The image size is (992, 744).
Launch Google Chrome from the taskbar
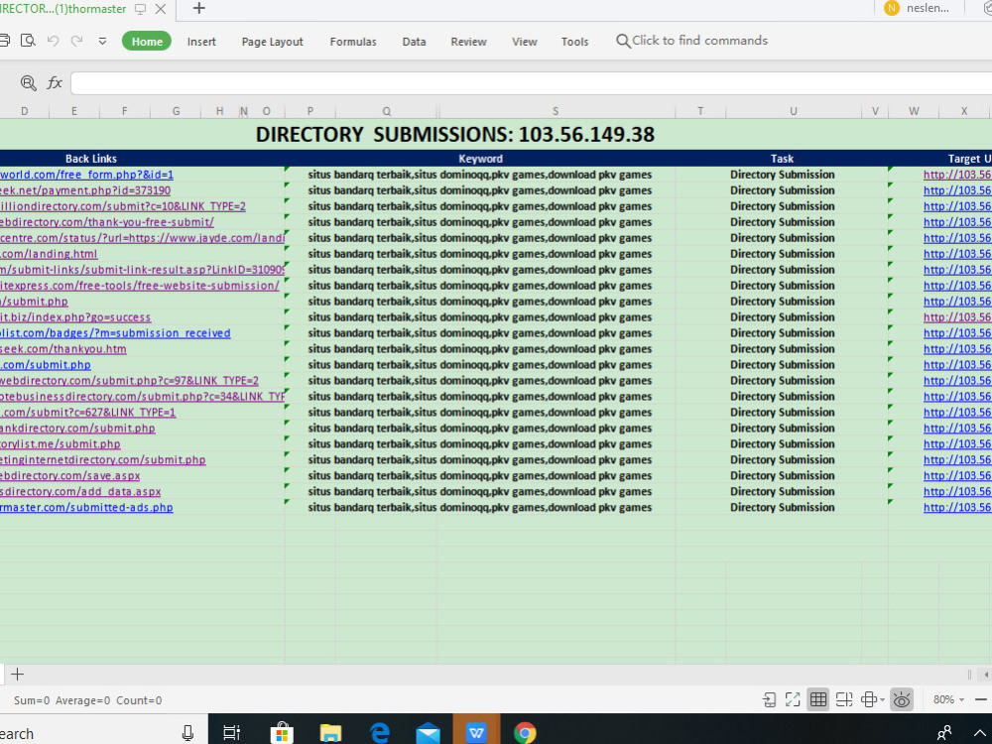525,733
